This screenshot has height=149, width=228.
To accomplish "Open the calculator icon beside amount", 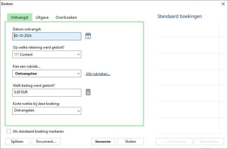I will click(88, 92).
